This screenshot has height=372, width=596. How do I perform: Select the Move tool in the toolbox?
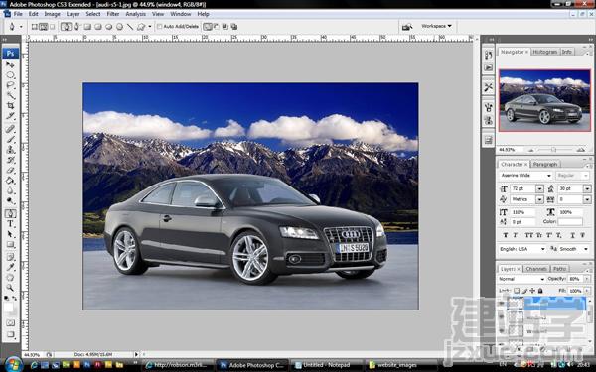[x=10, y=64]
